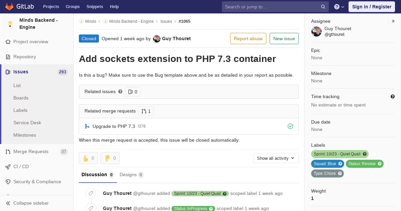Click the Sprint::10/23 - Quiet Quail sidebar label
This screenshot has width=401, height=211.
[x=340, y=154]
